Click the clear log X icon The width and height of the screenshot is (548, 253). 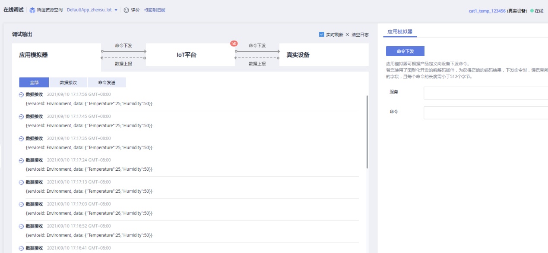(x=347, y=34)
